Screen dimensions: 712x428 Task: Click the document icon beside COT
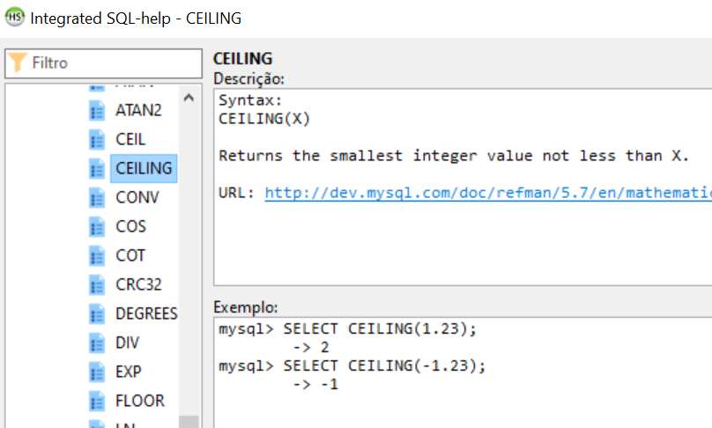[x=97, y=255]
